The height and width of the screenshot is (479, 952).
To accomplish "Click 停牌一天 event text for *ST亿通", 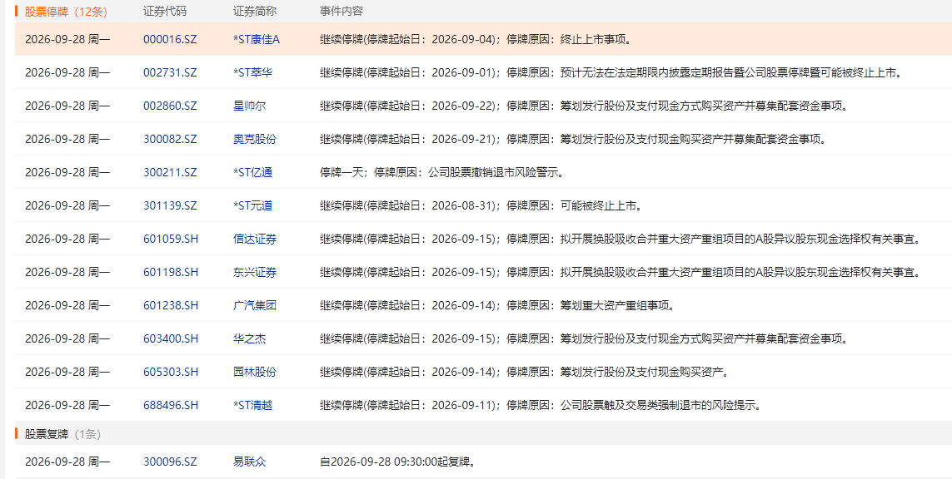I will [442, 172].
